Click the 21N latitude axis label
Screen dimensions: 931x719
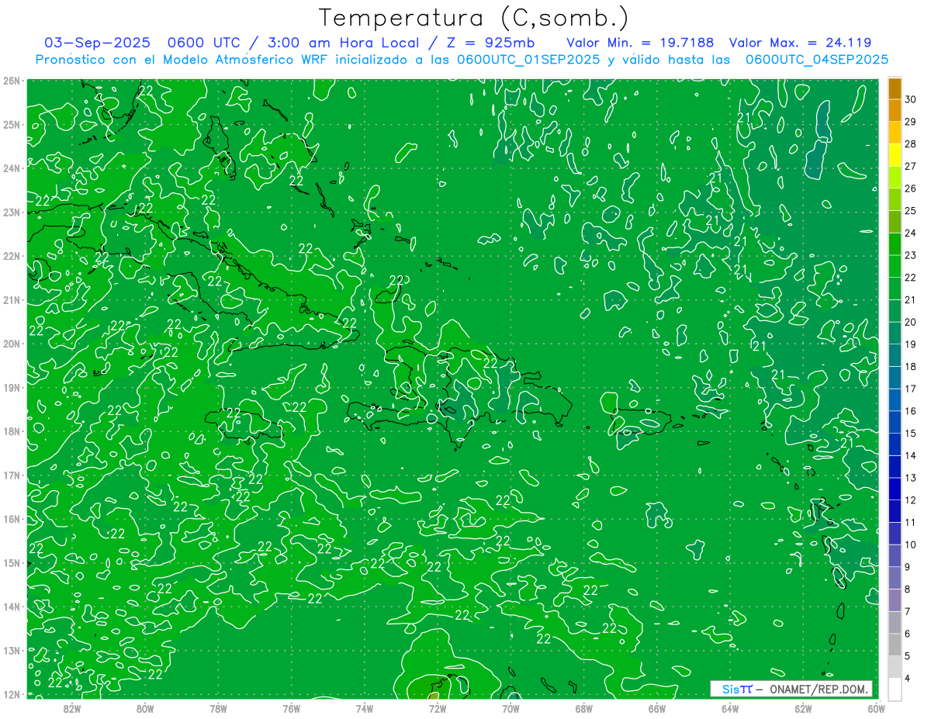click(11, 300)
